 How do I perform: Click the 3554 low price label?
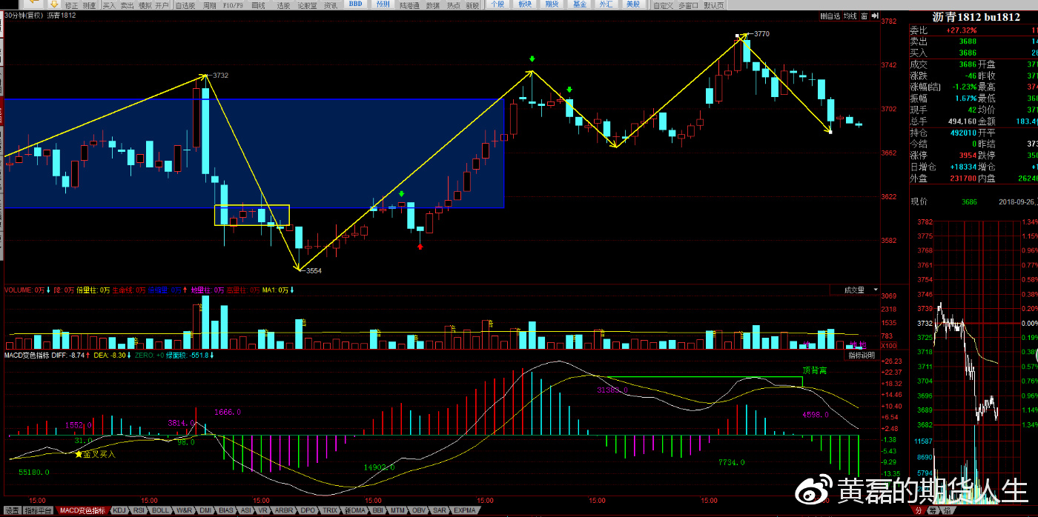314,271
